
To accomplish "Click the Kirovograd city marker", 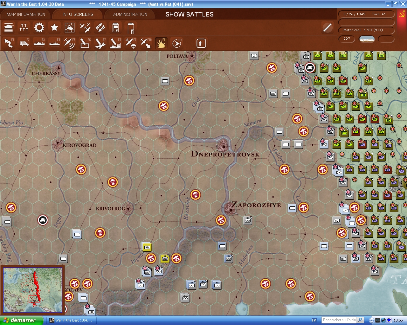I will point(58,143).
